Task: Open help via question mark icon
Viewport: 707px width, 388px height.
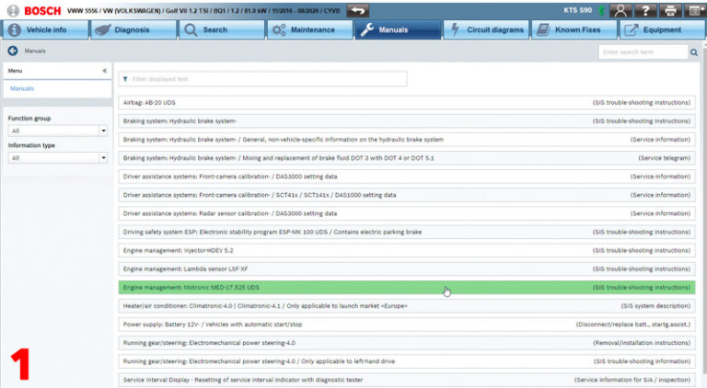Action: [646, 9]
